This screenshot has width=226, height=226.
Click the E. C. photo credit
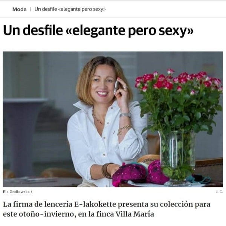point(219,191)
